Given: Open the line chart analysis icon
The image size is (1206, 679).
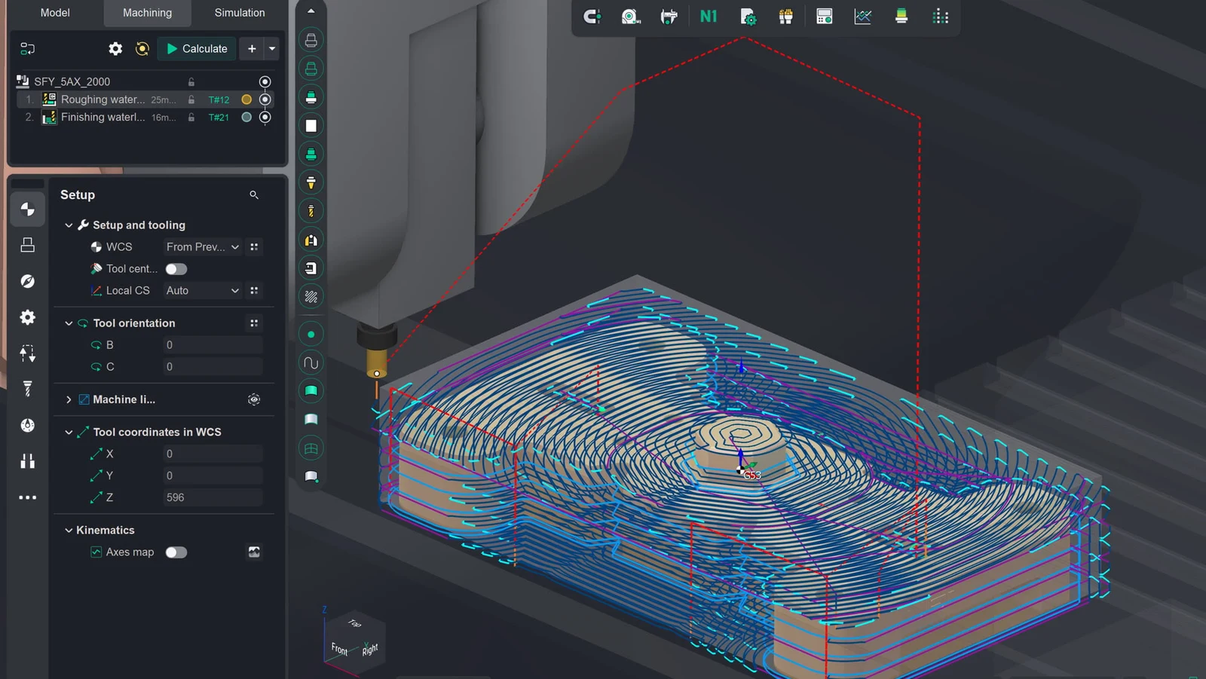Looking at the screenshot, I should click(x=863, y=17).
